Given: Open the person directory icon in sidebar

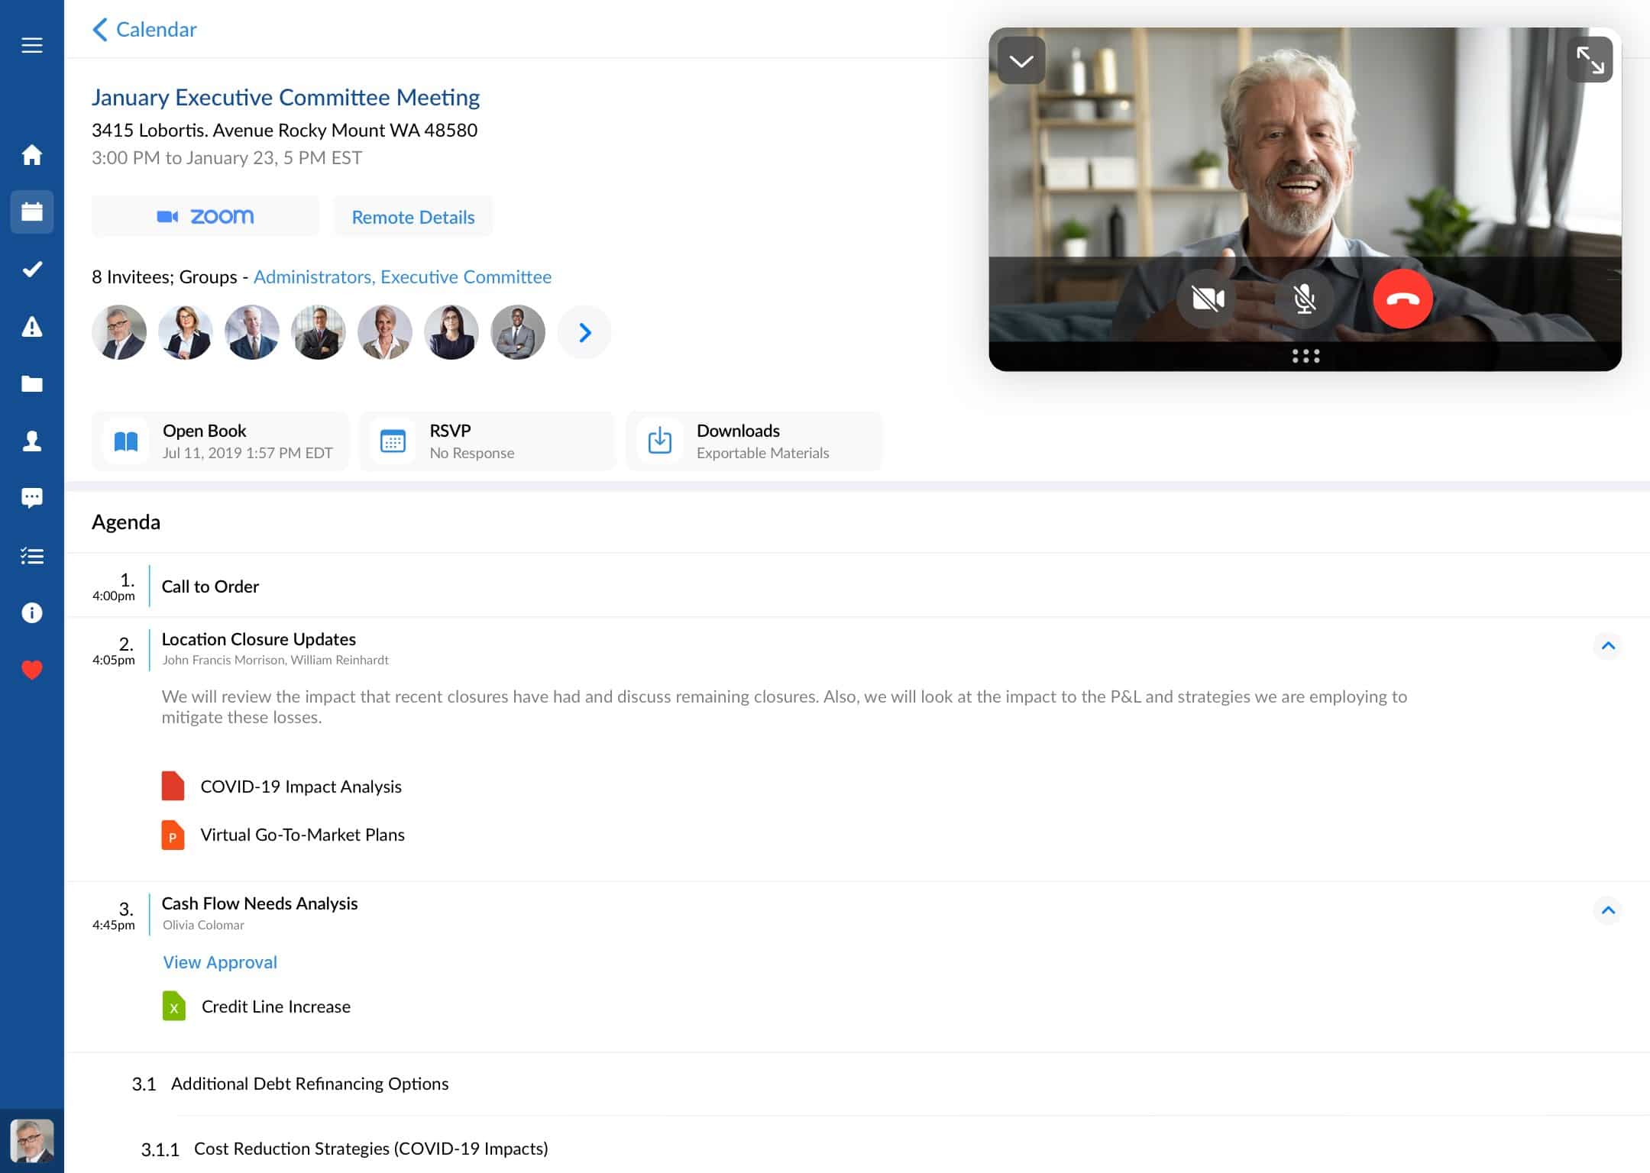Looking at the screenshot, I should (31, 441).
